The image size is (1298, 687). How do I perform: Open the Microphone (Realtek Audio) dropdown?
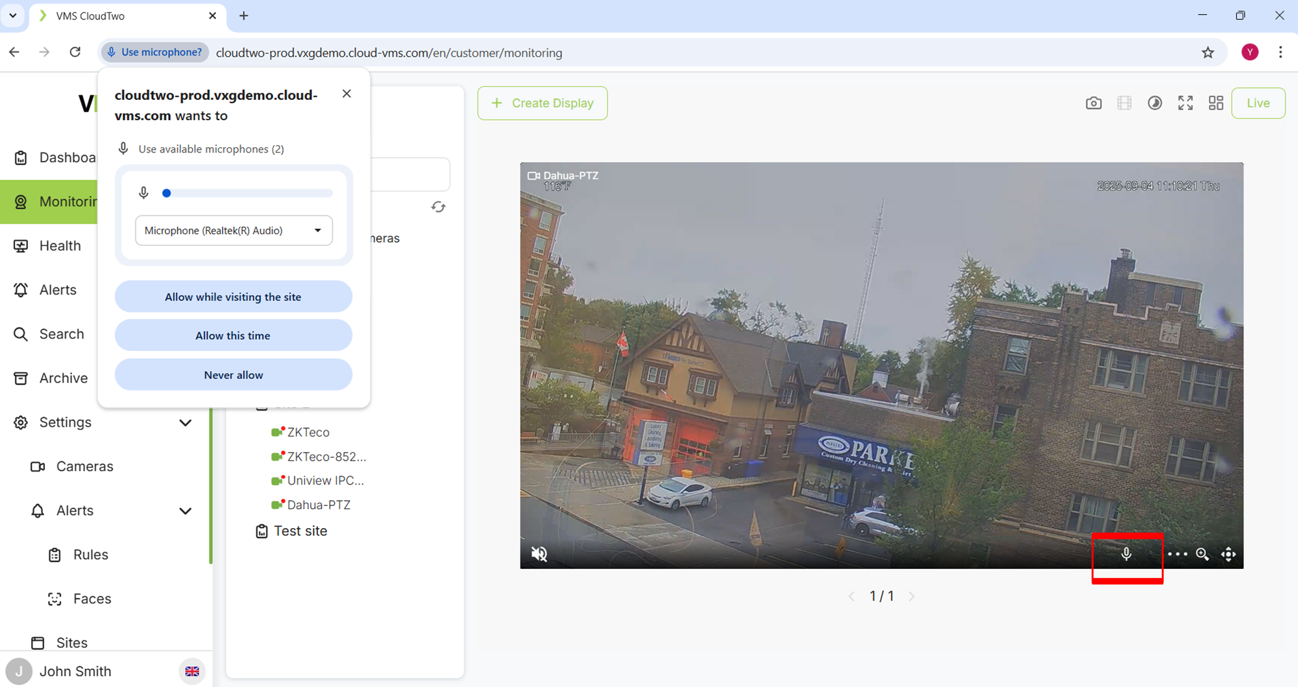coord(234,230)
